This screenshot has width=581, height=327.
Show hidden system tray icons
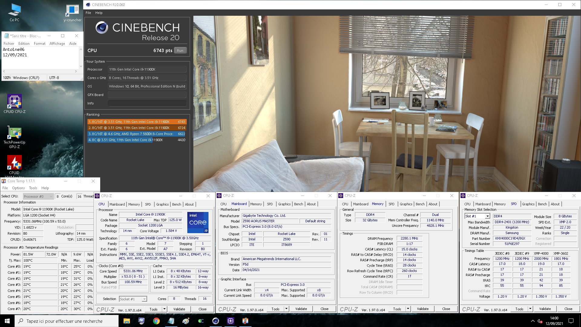[533, 321]
